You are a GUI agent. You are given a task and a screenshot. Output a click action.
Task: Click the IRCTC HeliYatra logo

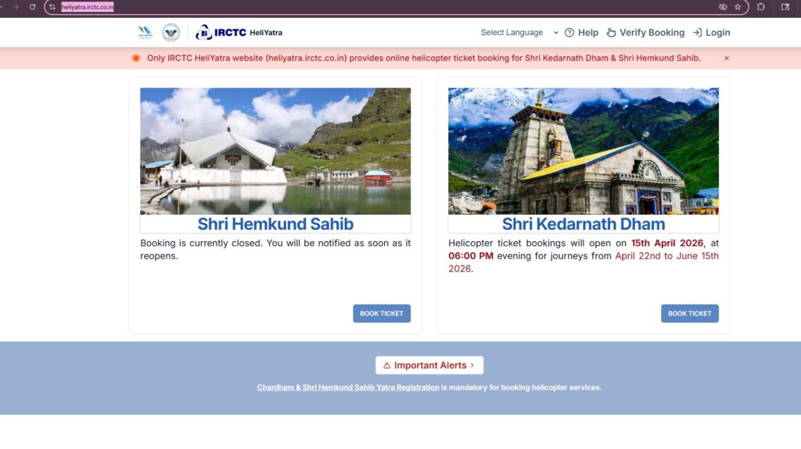pos(239,32)
